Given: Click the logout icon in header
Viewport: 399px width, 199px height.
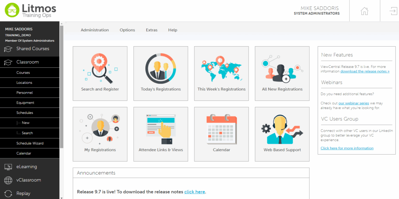Looking at the screenshot, I should [x=393, y=11].
